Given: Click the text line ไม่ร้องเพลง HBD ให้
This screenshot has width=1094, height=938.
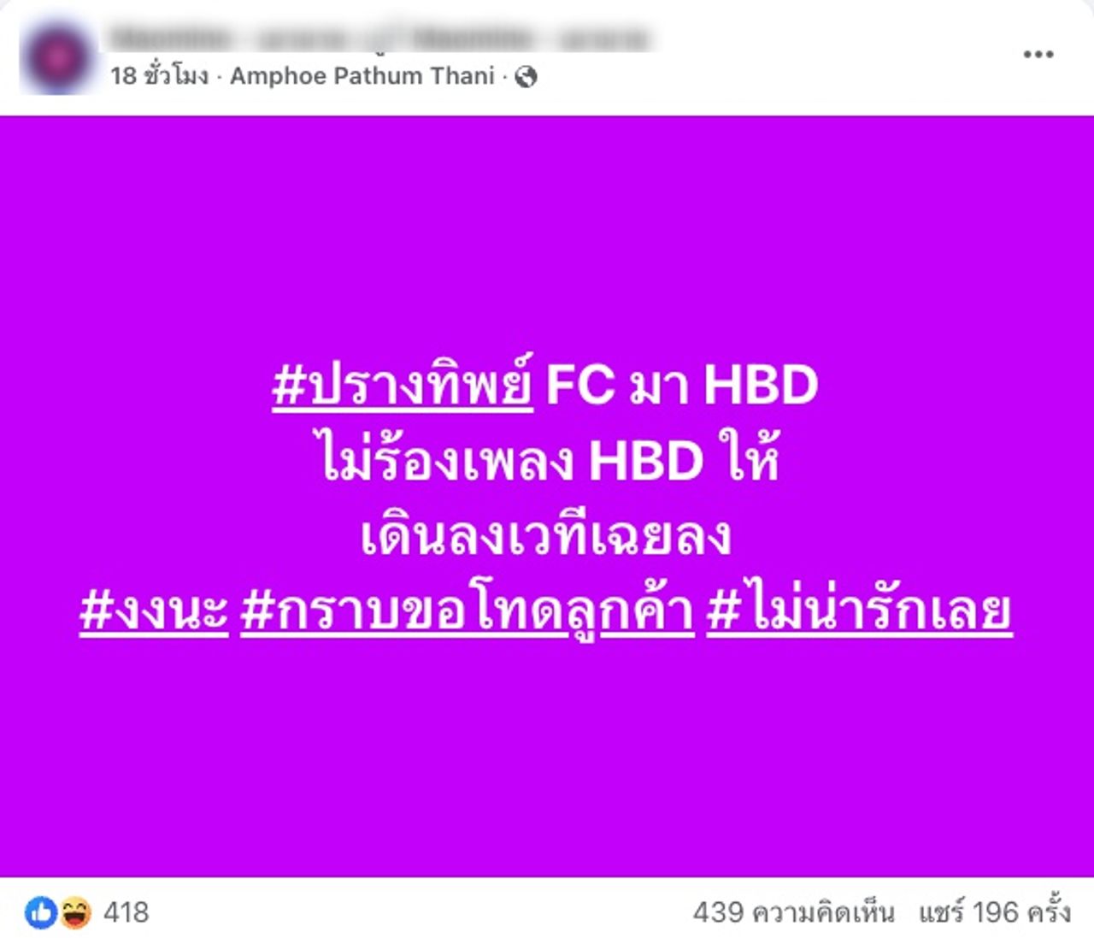Looking at the screenshot, I should pos(550,459).
